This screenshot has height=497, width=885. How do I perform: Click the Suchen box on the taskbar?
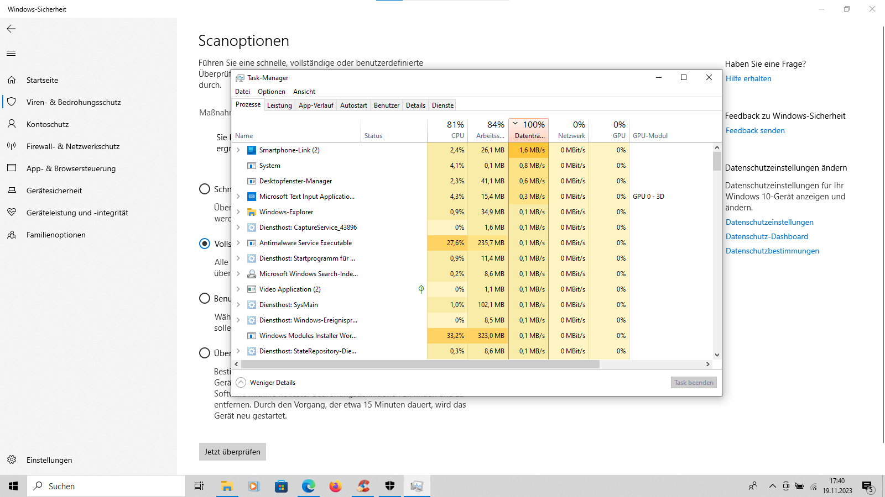(106, 486)
